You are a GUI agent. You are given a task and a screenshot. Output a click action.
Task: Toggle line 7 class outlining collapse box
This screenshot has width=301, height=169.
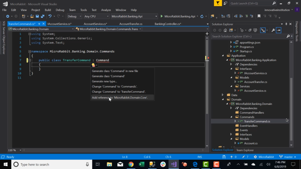30,60
